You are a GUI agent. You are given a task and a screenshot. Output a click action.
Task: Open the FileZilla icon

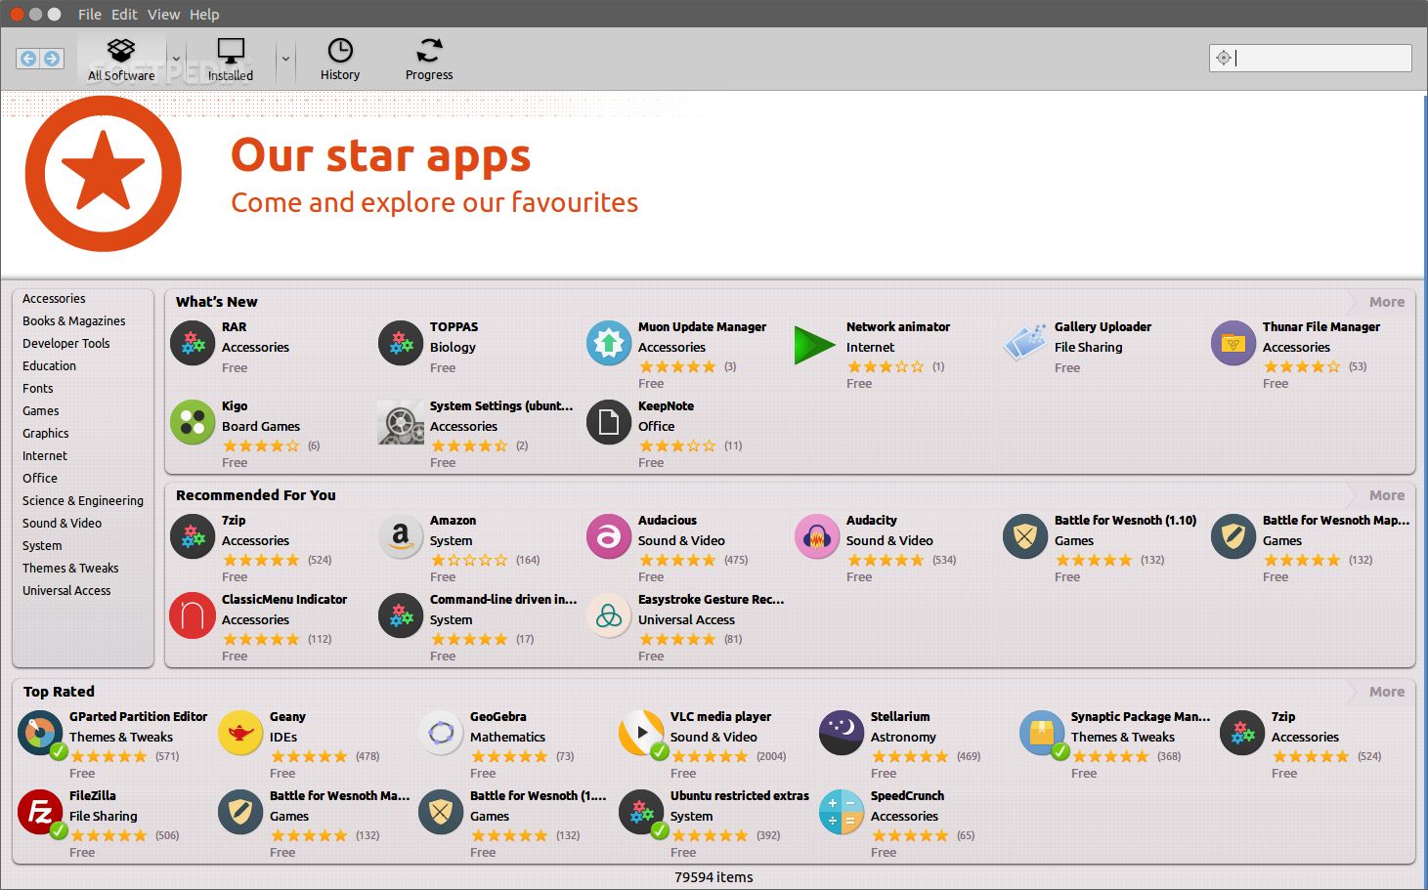40,813
